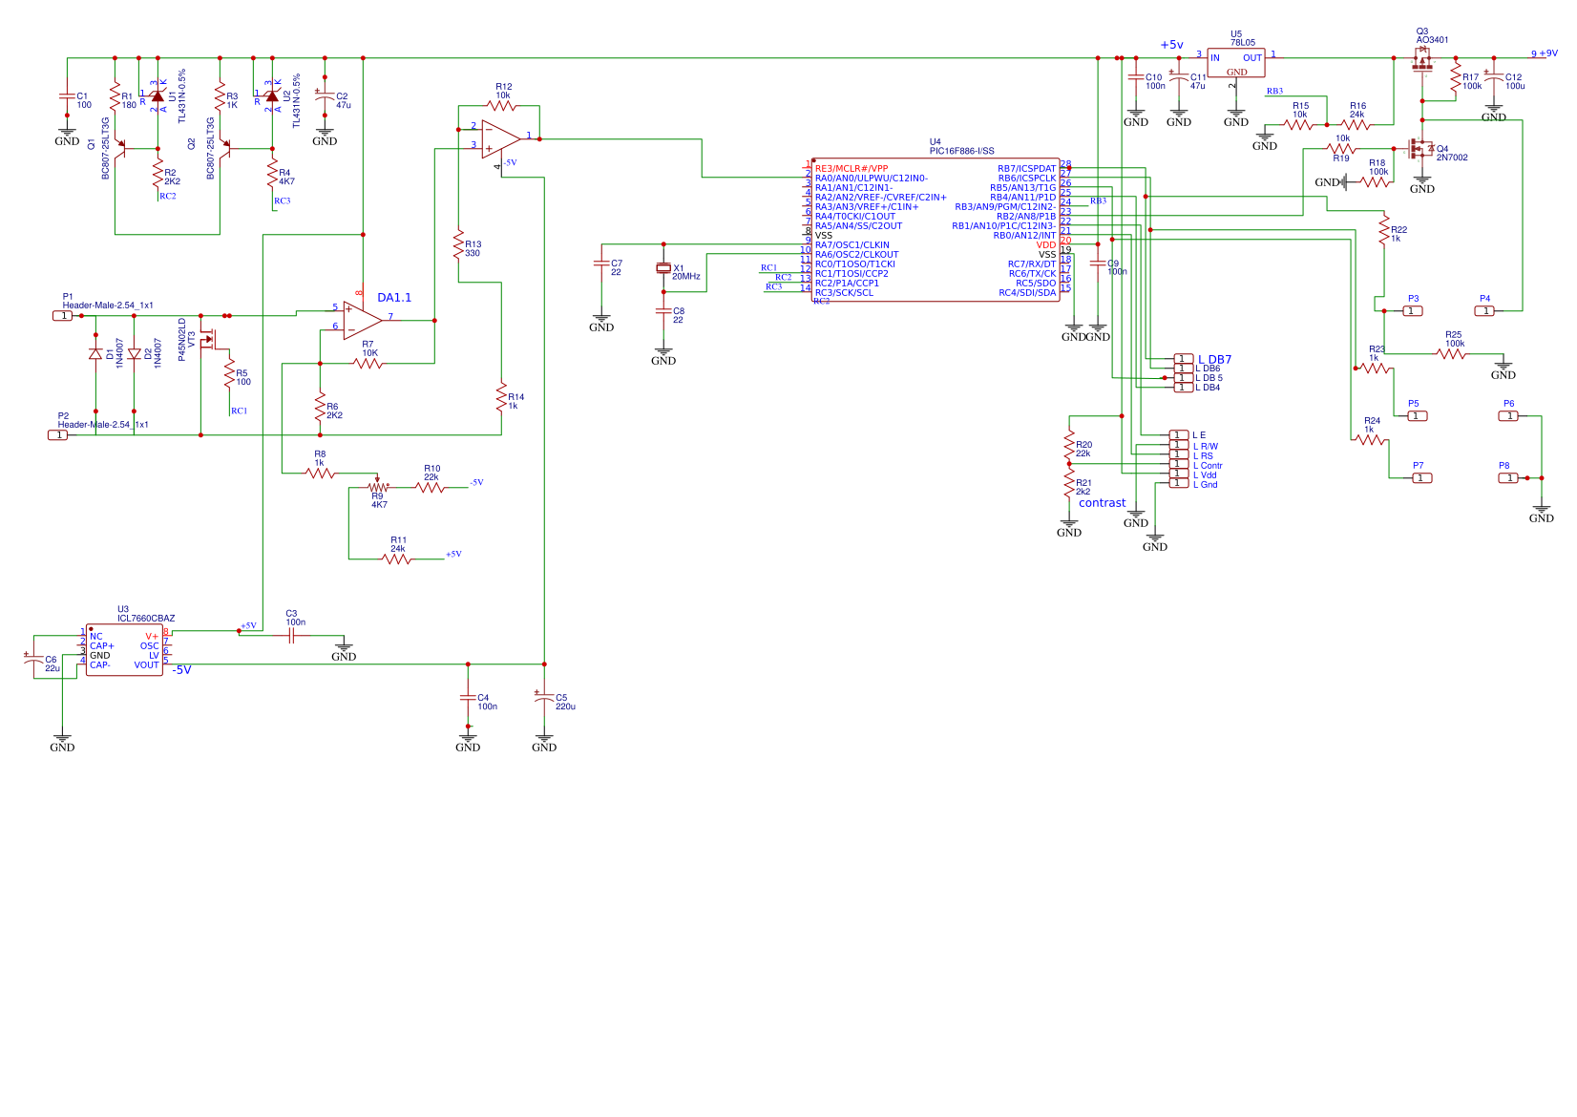Select the 'RA6/OSC2/CLKOUT' pin name
The width and height of the screenshot is (1577, 1117).
(x=856, y=255)
